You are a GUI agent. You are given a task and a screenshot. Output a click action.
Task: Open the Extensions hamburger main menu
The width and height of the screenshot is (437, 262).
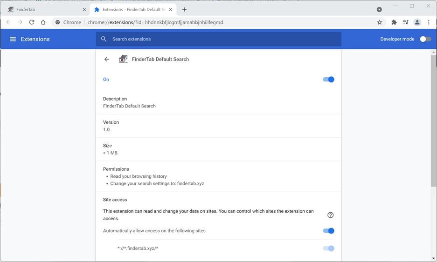[x=13, y=39]
